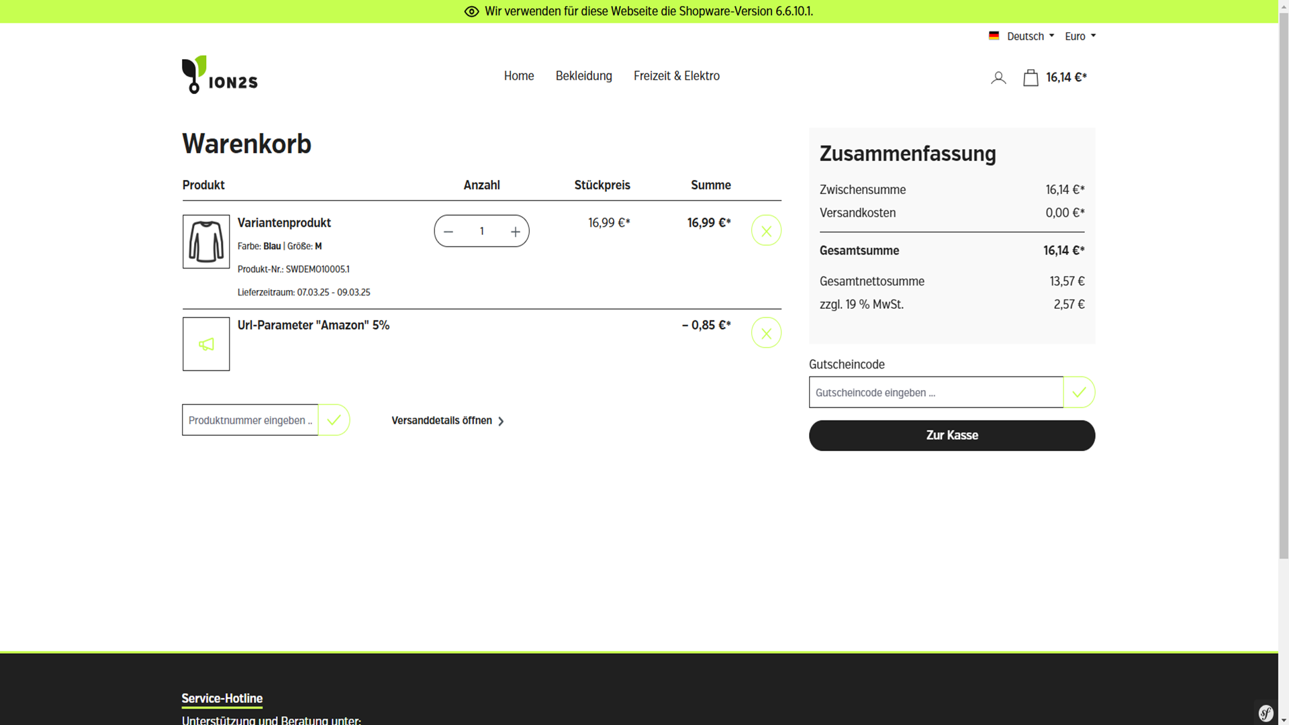Viewport: 1289px width, 725px height.
Task: Focus the Gutscheincode eingeben field
Action: 936,392
